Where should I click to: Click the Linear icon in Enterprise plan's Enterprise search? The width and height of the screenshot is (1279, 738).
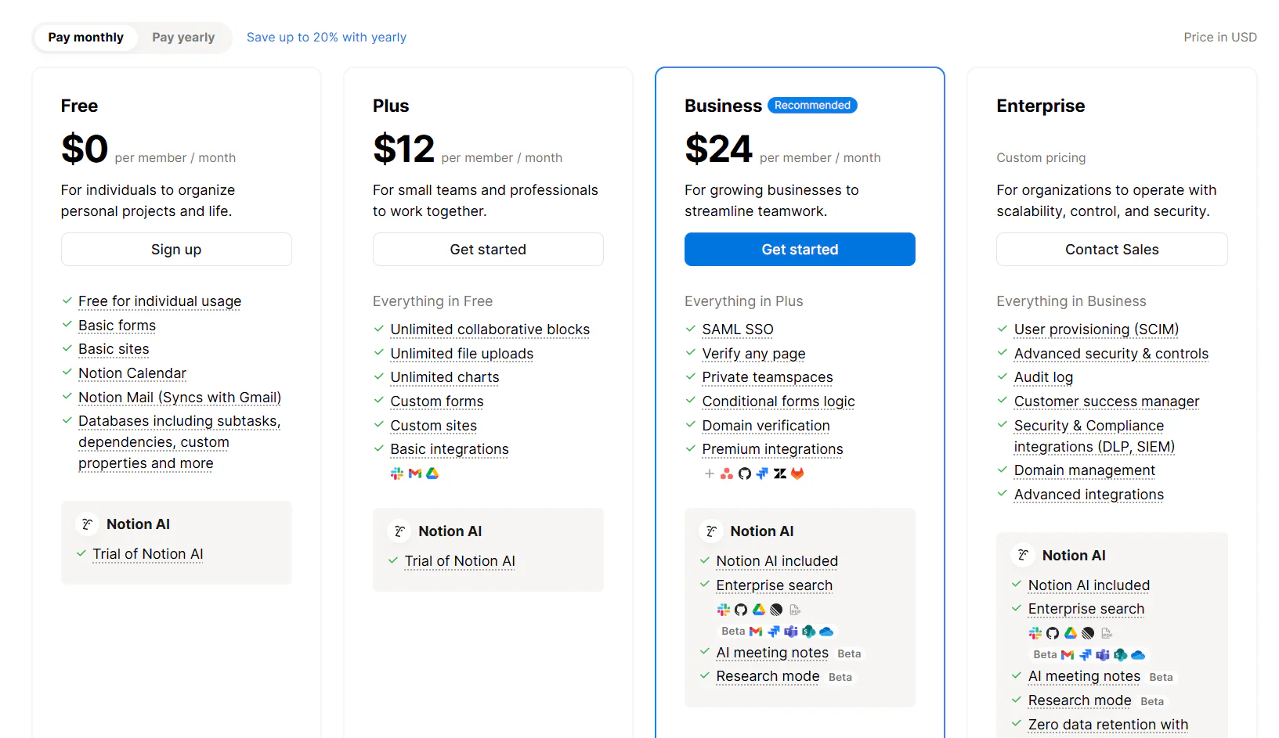(1088, 633)
